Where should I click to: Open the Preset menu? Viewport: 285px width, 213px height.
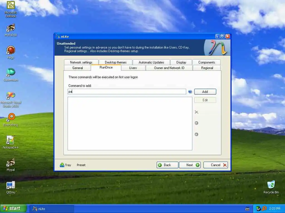(x=81, y=165)
